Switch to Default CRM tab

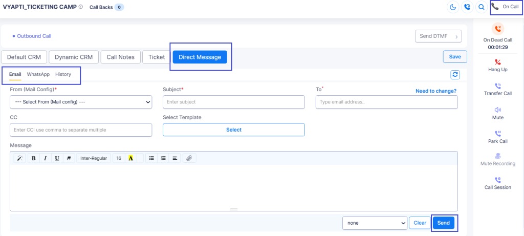pyautogui.click(x=24, y=57)
